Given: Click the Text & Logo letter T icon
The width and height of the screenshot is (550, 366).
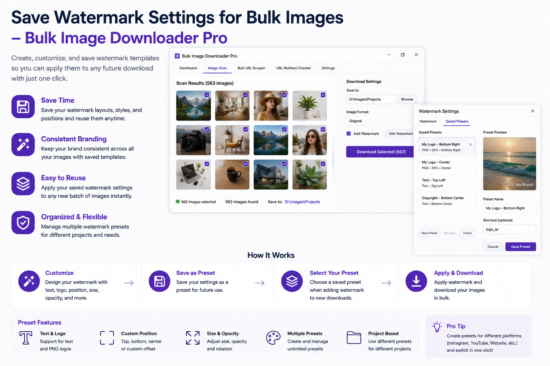Looking at the screenshot, I should coord(26,338).
